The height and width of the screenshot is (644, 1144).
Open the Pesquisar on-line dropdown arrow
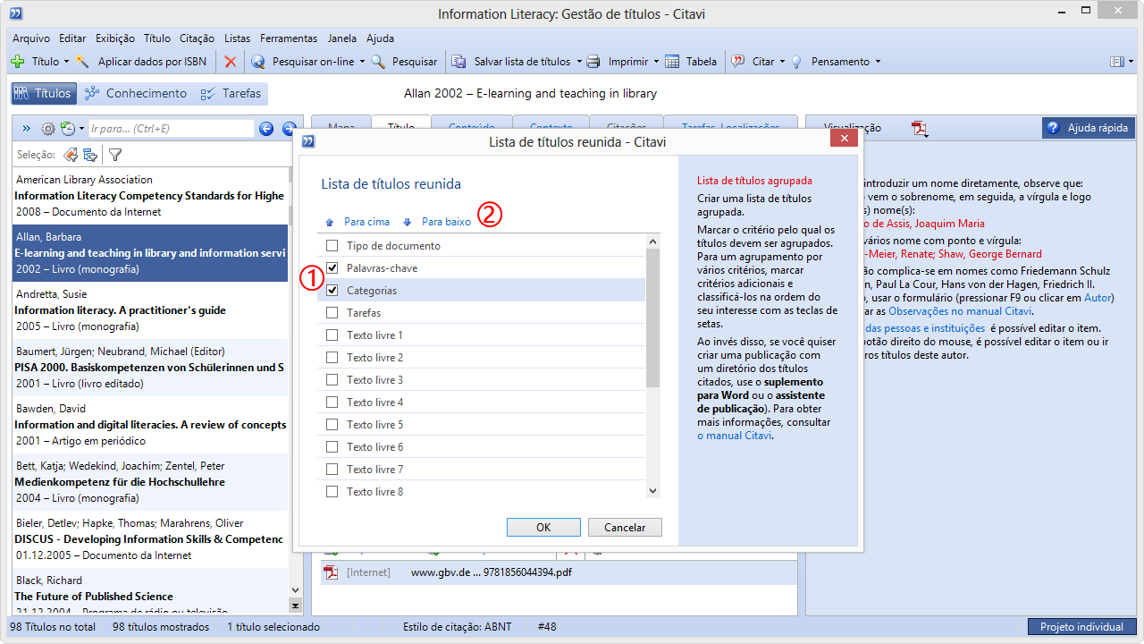[x=362, y=62]
